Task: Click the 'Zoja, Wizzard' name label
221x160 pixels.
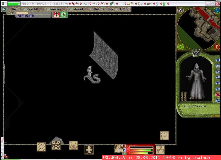Action: [195, 106]
